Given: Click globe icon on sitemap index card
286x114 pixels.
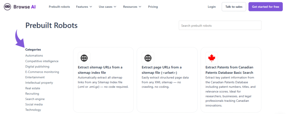Looking at the screenshot, I should point(84,58).
